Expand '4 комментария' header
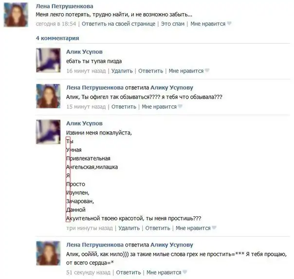294x279 pixels. point(57,38)
